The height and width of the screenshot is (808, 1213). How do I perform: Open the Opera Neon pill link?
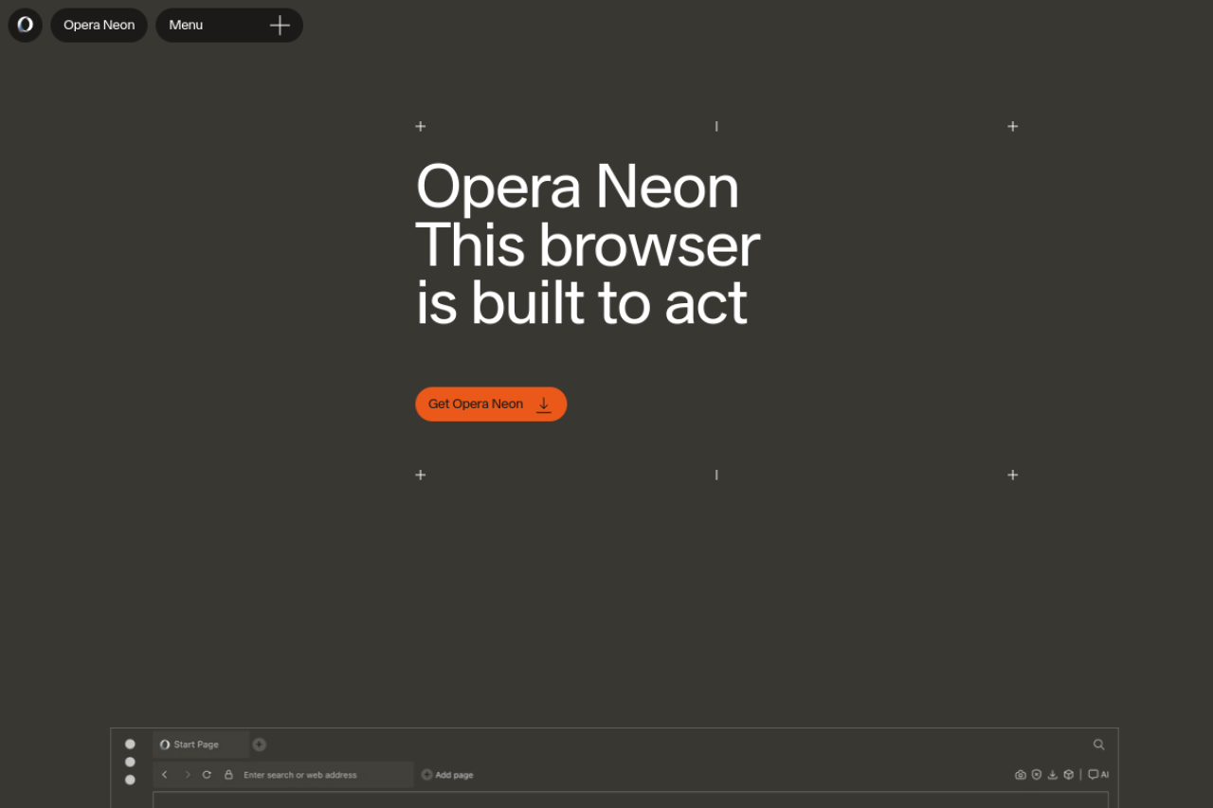pyautogui.click(x=100, y=25)
